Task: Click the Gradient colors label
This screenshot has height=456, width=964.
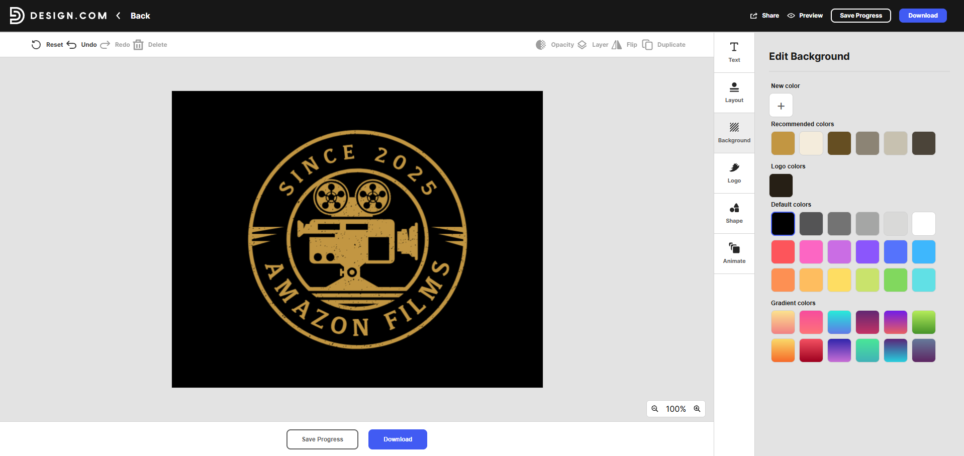Action: coord(793,303)
